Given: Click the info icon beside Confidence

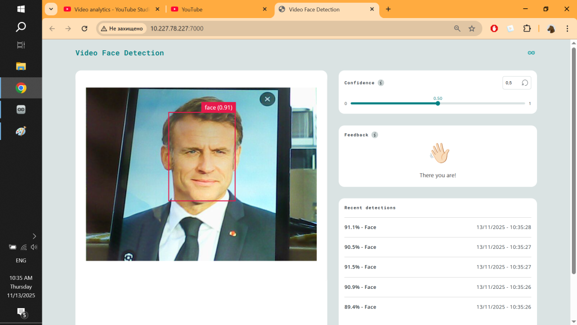Looking at the screenshot, I should pos(381,83).
